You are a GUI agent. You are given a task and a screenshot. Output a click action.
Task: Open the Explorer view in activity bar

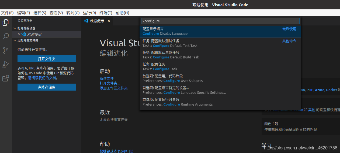(6, 23)
